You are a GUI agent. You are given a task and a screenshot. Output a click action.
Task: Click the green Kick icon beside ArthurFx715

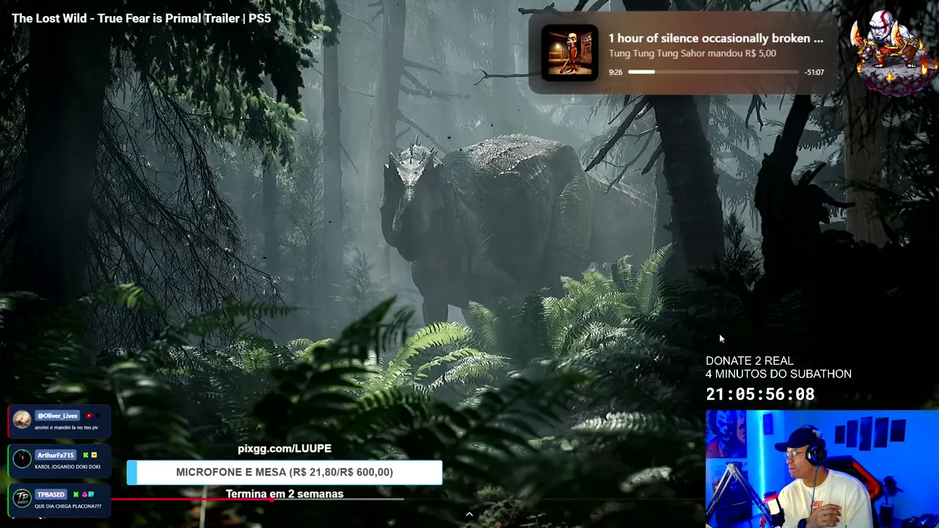point(86,455)
